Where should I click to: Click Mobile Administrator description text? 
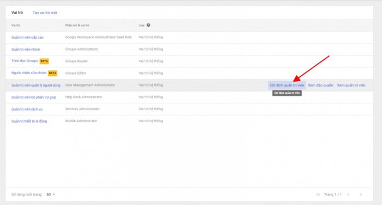tap(81, 120)
